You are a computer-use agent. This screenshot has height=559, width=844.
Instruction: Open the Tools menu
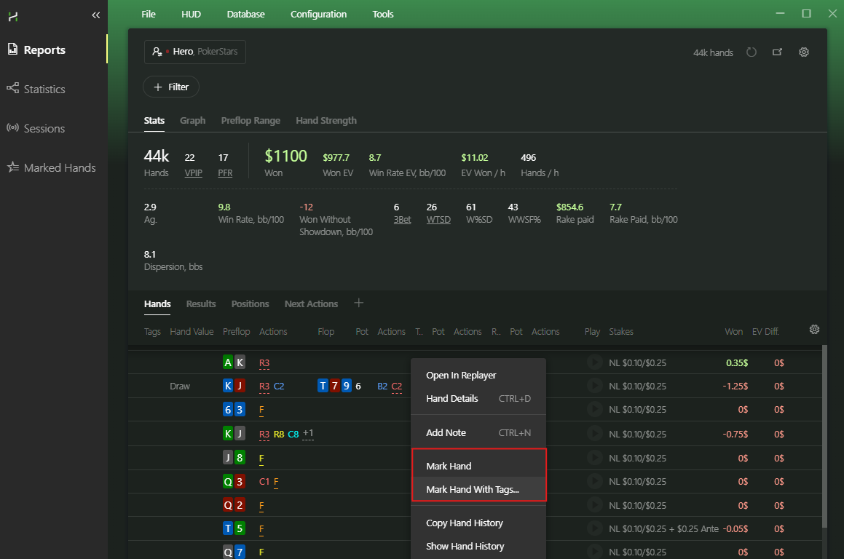pyautogui.click(x=383, y=14)
